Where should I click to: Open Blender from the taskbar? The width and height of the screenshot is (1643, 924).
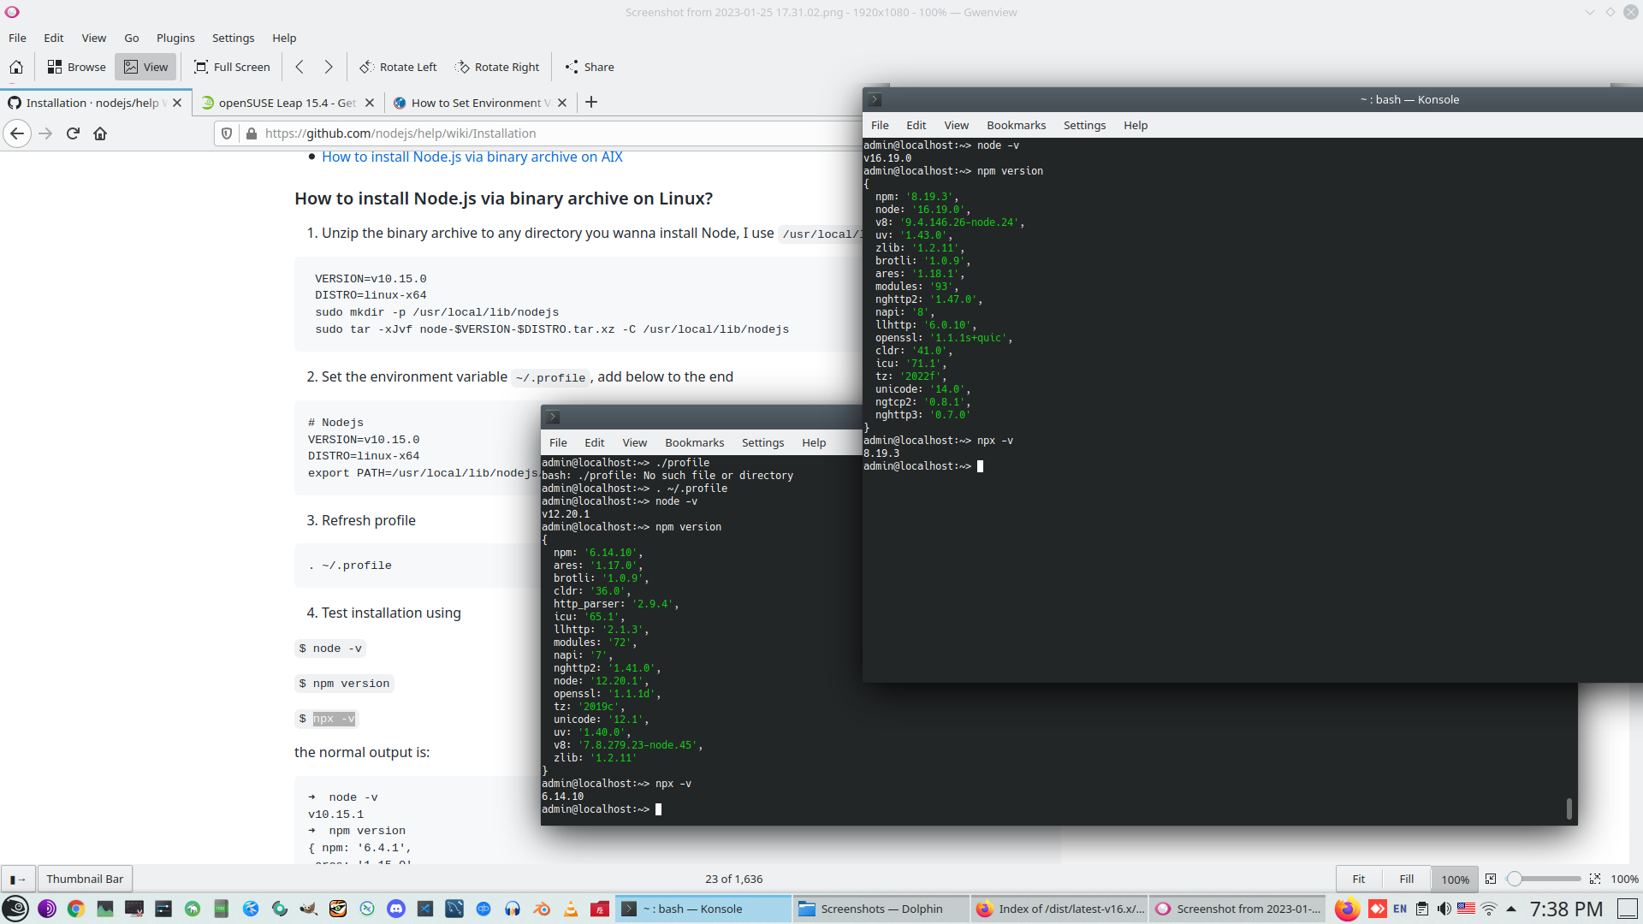(542, 909)
